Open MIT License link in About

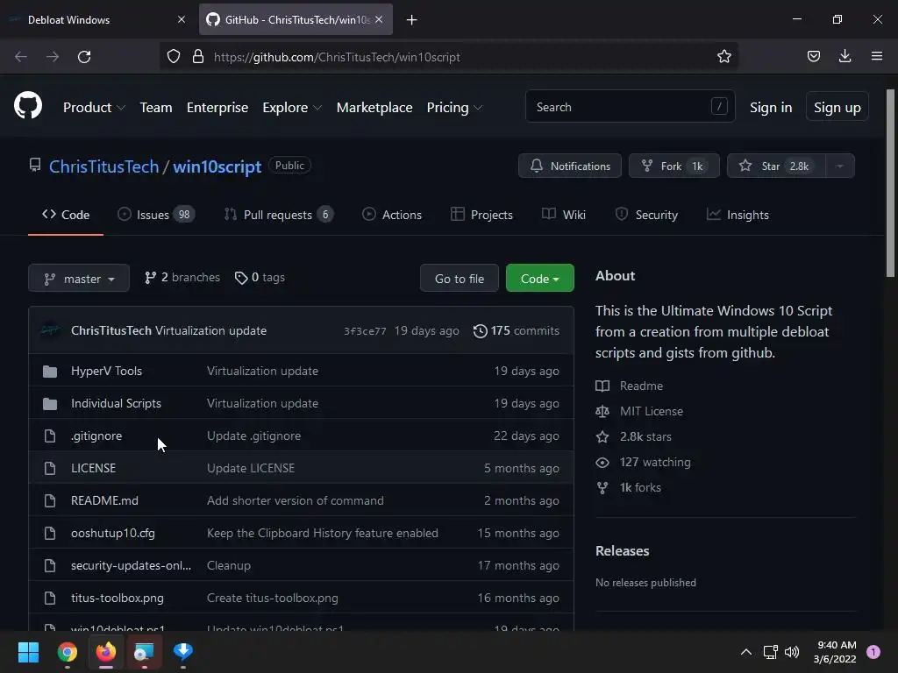[x=639, y=412]
